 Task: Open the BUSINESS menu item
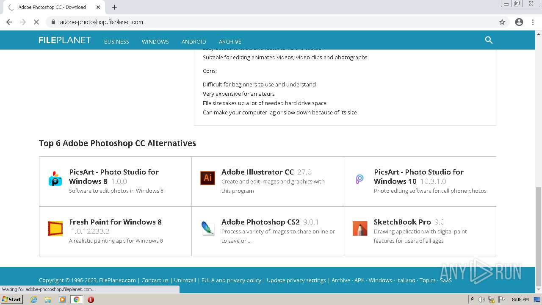coord(116,42)
